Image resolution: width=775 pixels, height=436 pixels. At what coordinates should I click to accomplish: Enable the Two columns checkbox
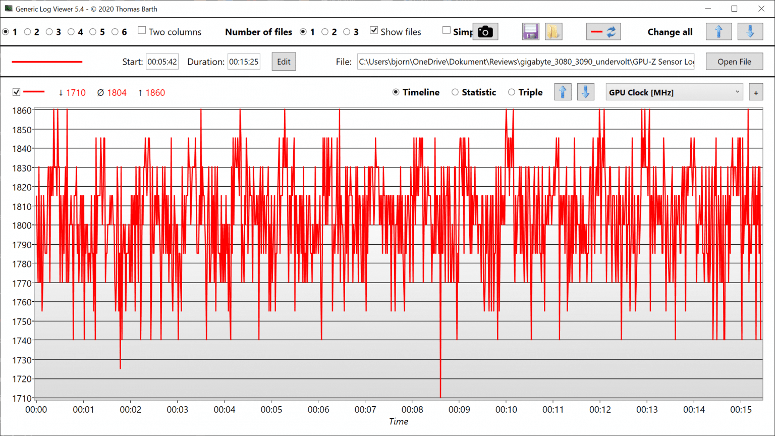pyautogui.click(x=142, y=31)
